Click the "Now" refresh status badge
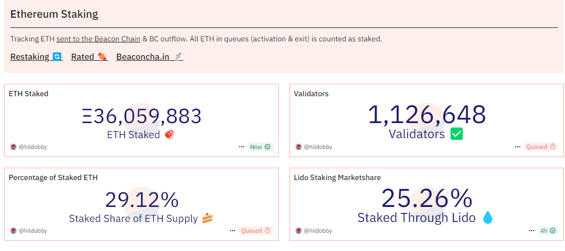565x251 pixels. [260, 147]
